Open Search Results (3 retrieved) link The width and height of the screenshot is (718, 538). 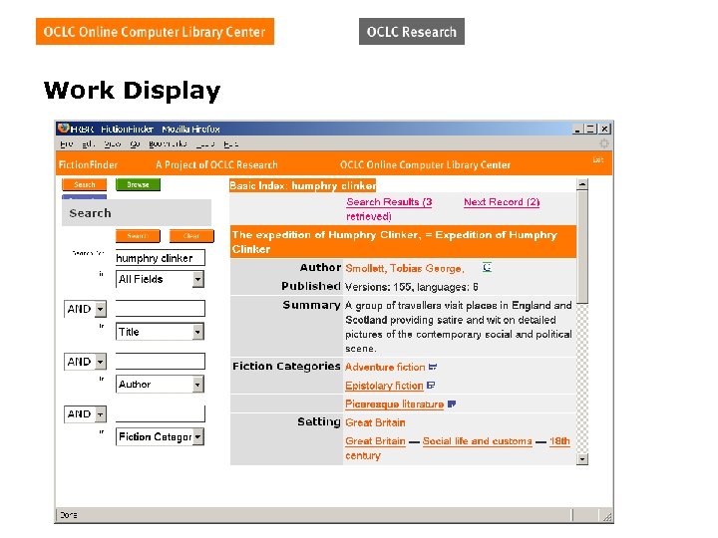(x=389, y=209)
